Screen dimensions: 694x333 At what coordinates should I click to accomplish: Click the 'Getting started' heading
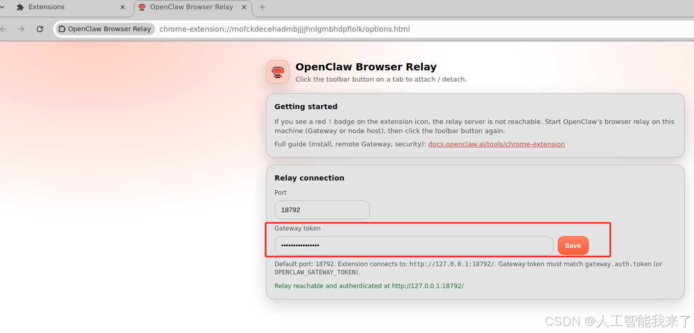click(306, 107)
